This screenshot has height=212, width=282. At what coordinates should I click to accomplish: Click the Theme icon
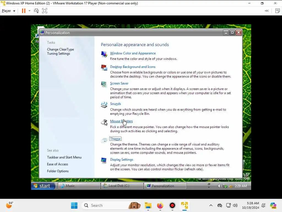point(104,140)
